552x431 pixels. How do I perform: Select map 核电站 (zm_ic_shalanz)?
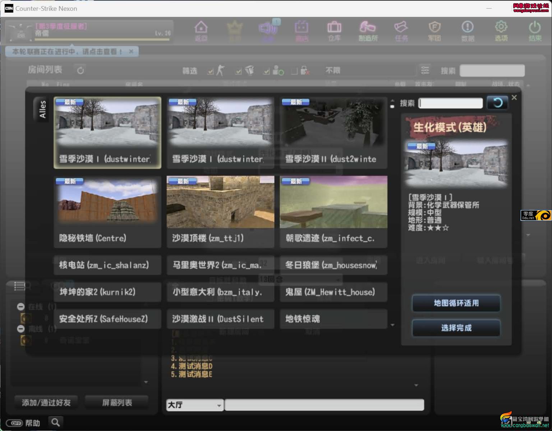107,265
